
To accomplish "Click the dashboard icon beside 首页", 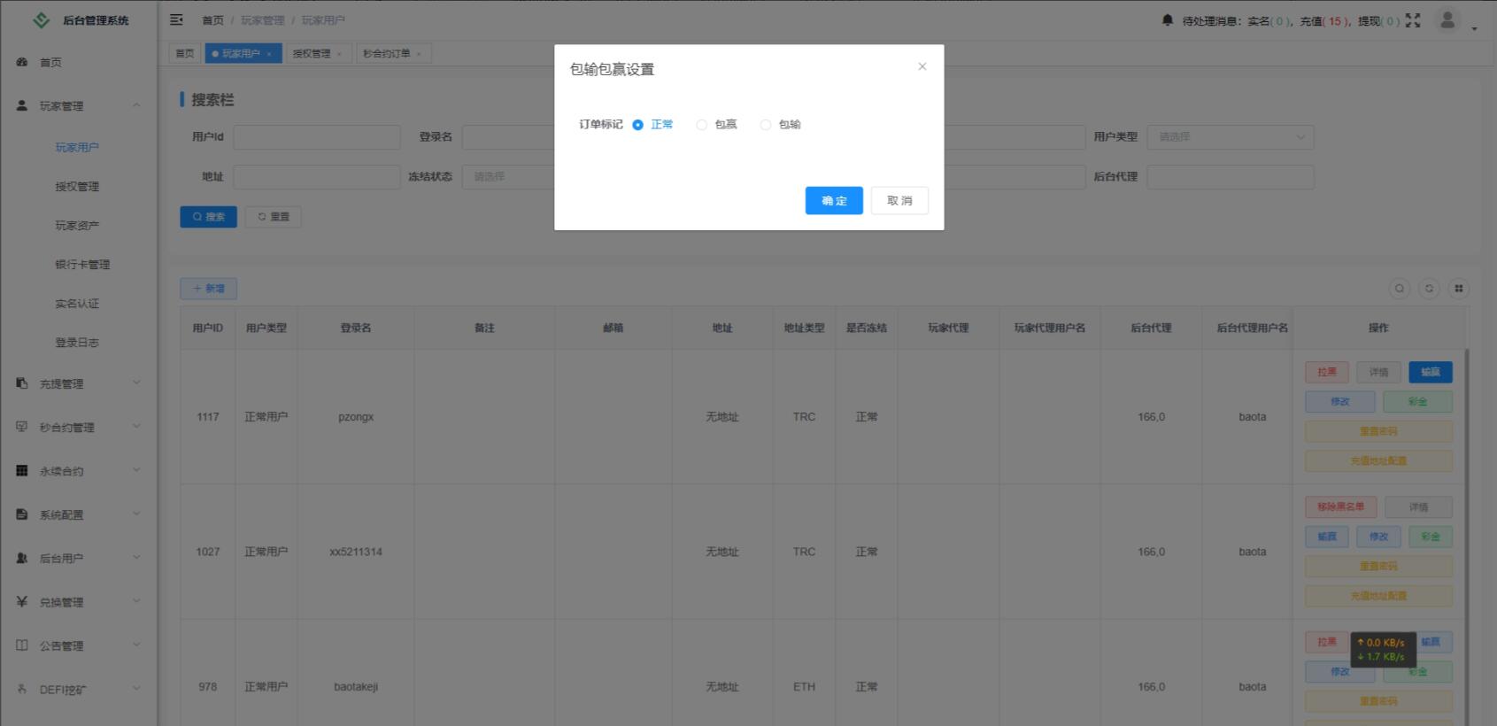I will (22, 62).
